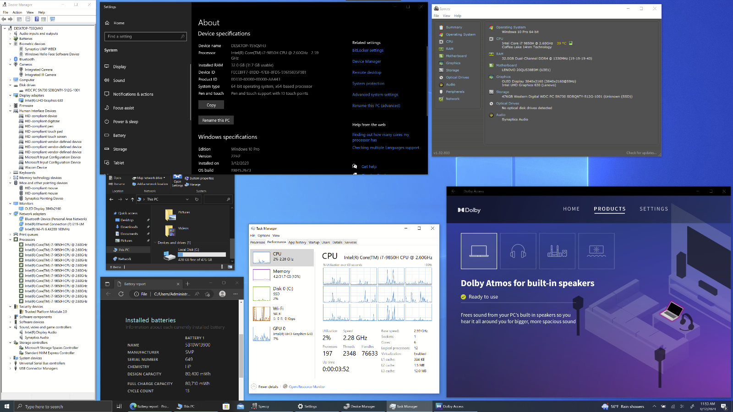Open Task View on the taskbar

[119, 407]
